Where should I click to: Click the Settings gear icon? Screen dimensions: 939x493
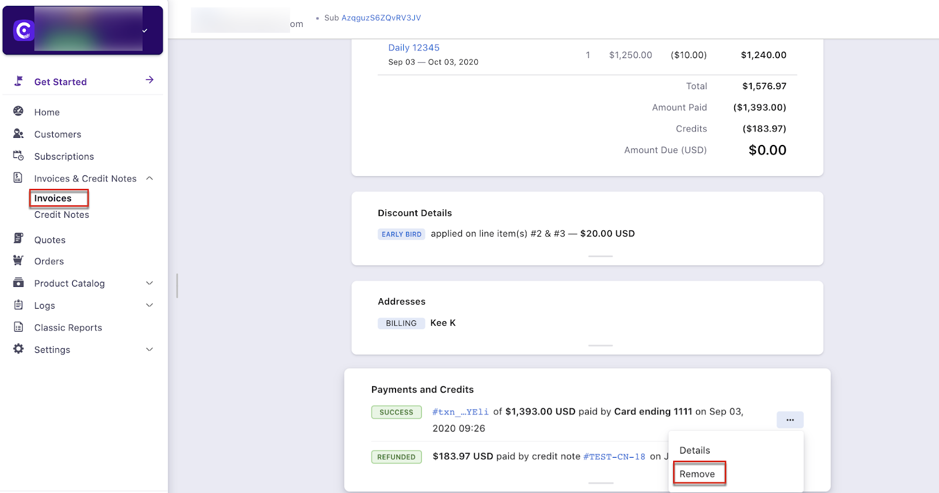(19, 349)
